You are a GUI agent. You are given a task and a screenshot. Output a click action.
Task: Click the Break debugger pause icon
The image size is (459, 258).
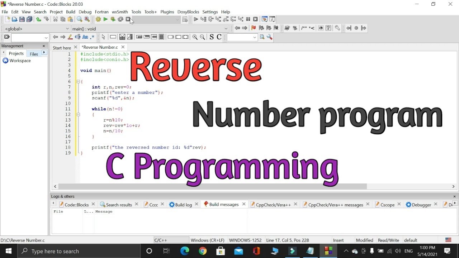(248, 19)
